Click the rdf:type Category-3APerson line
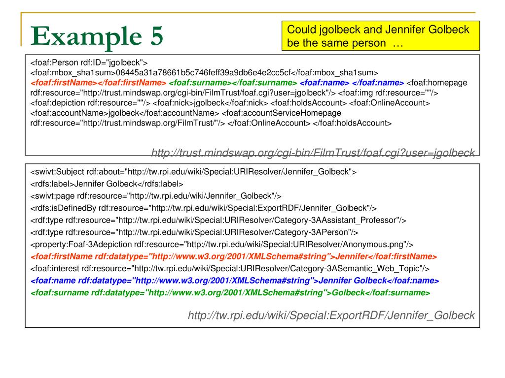Screen dimensions: 505x378 point(194,232)
